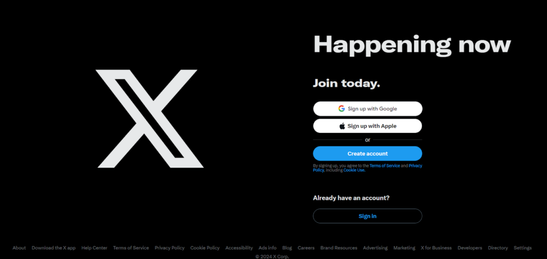This screenshot has width=547, height=259.
Task: Open Terms of Service link in signup notice
Action: pyautogui.click(x=385, y=166)
